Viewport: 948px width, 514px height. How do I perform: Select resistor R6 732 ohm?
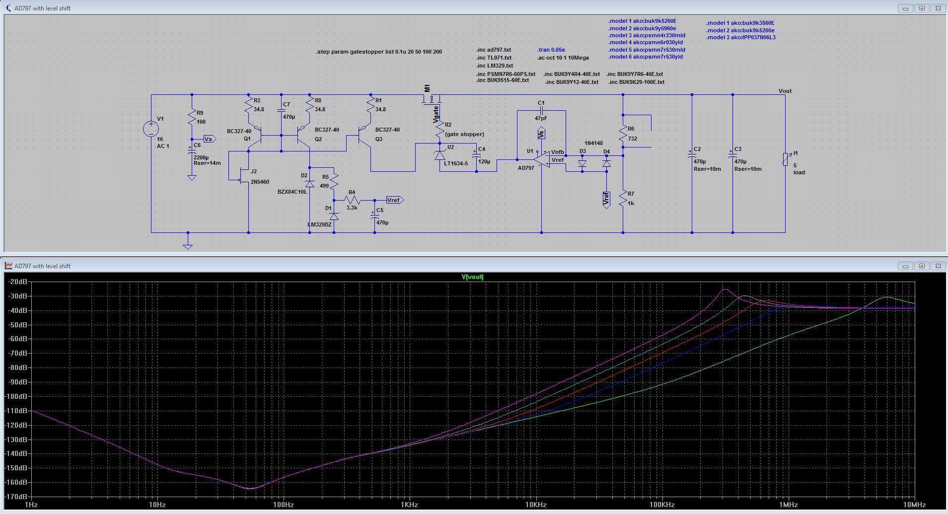pyautogui.click(x=623, y=134)
